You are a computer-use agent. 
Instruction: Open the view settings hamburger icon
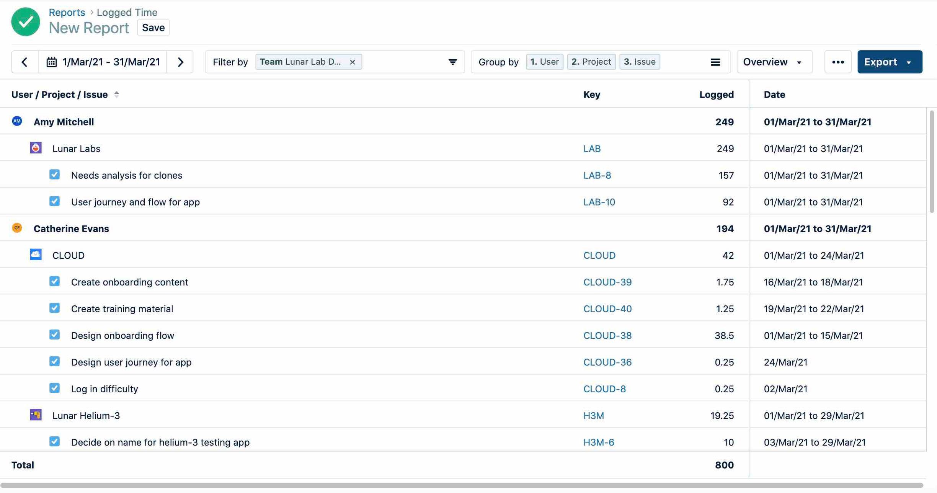click(x=715, y=62)
